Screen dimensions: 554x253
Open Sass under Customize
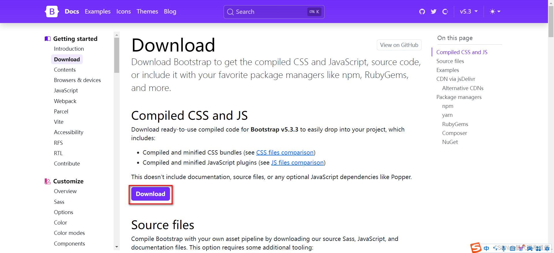[x=59, y=202]
